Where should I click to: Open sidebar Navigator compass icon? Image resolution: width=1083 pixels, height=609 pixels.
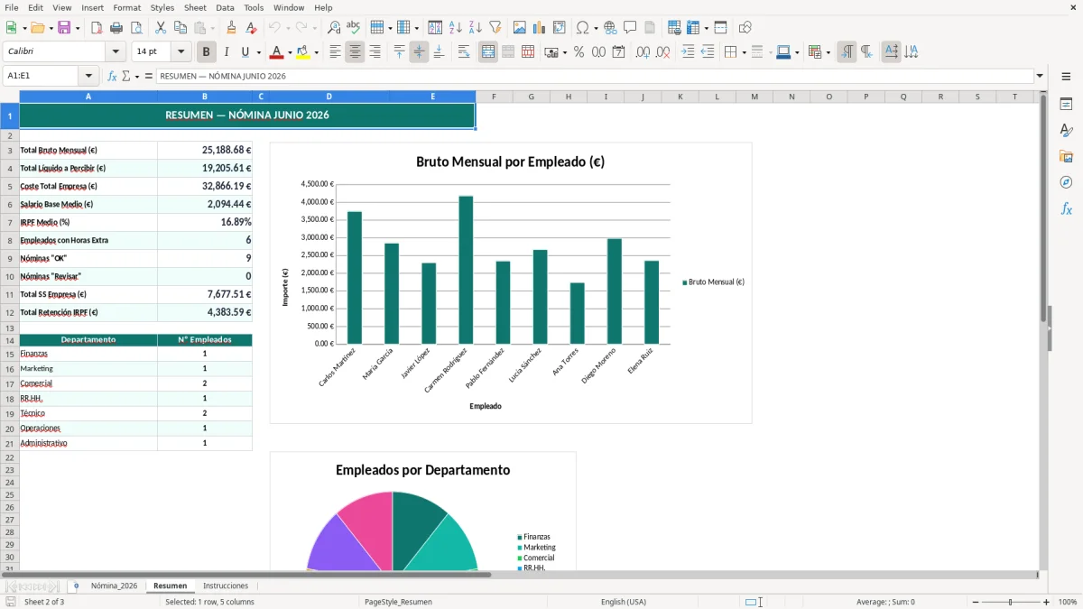pos(1066,182)
